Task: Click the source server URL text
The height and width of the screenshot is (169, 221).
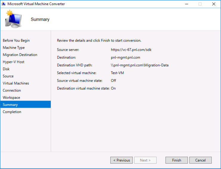Action: click(x=131, y=50)
